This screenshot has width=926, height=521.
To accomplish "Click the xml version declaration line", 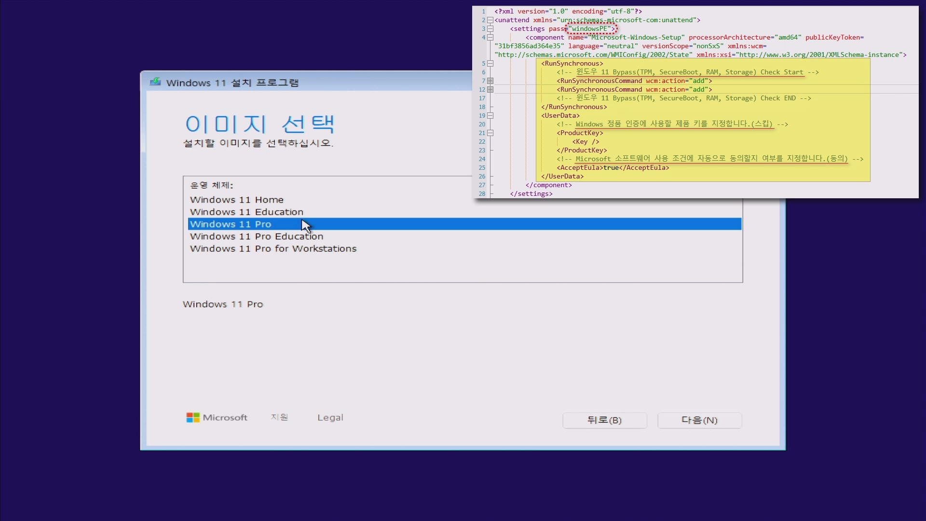I will [x=568, y=12].
